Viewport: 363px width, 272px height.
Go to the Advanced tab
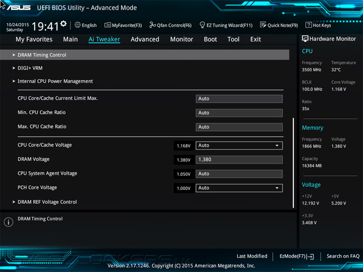pos(145,39)
